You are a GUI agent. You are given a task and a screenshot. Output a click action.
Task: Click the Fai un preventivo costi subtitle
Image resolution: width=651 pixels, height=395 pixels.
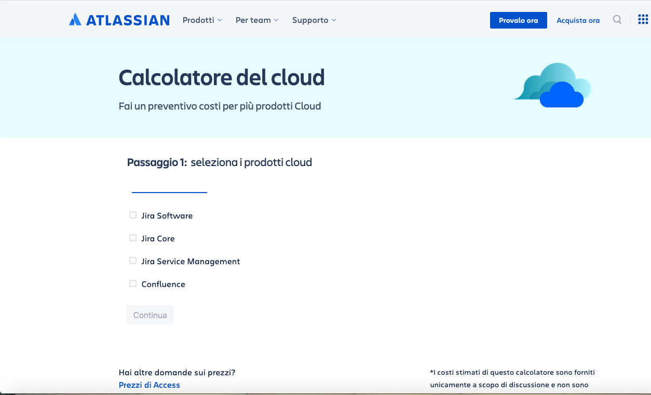point(220,106)
